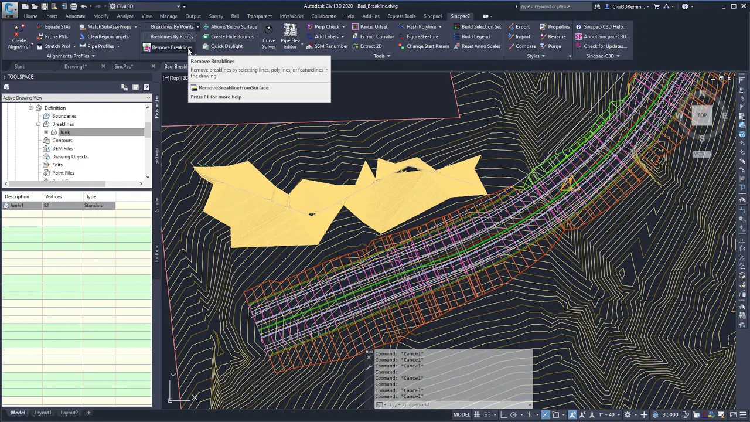The image size is (750, 422).
Task: Toggle the drawing grid display
Action: (478, 414)
